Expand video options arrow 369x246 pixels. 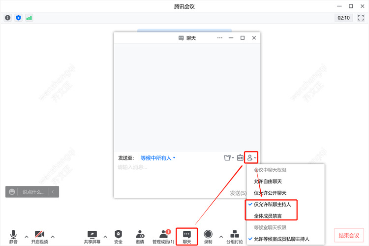tap(53, 237)
